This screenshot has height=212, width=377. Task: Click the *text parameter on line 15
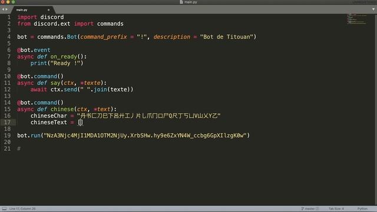pos(102,109)
